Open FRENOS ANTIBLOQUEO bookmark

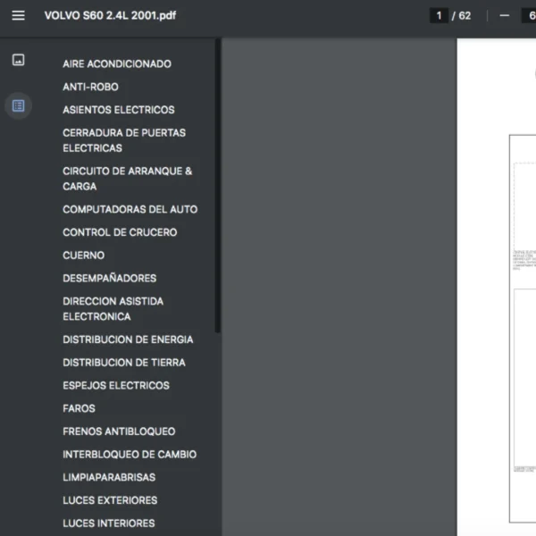tap(119, 431)
